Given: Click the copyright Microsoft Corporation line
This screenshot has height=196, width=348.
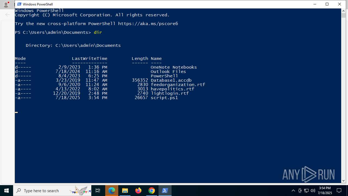Looking at the screenshot, I should (92, 15).
